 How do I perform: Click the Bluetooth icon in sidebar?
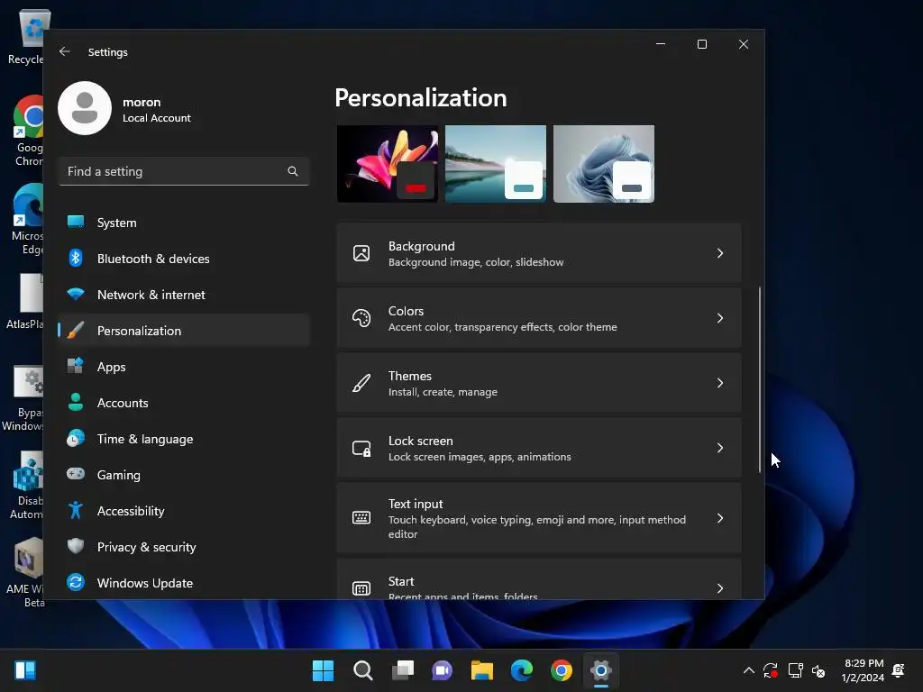[x=76, y=258]
